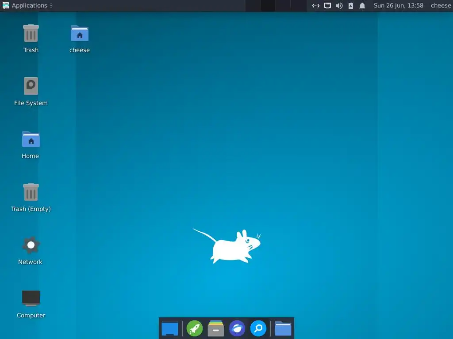Select the File System desktop icon
Viewport: 453px width, 339px height.
[x=31, y=92]
